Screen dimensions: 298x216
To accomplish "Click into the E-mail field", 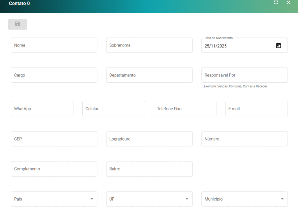I will point(256,109).
